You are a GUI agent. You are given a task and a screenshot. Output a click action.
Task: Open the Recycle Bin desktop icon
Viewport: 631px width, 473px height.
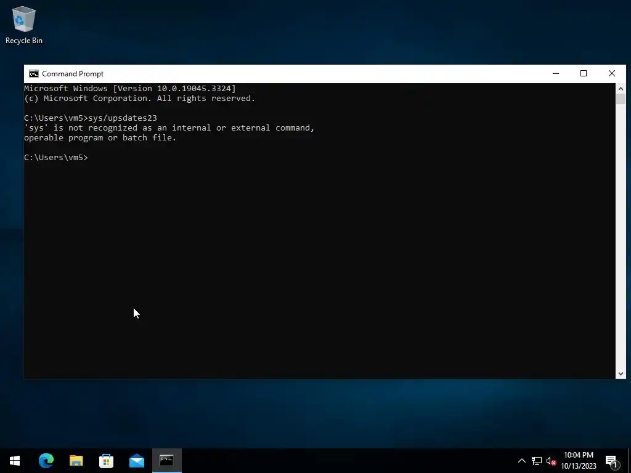click(24, 25)
